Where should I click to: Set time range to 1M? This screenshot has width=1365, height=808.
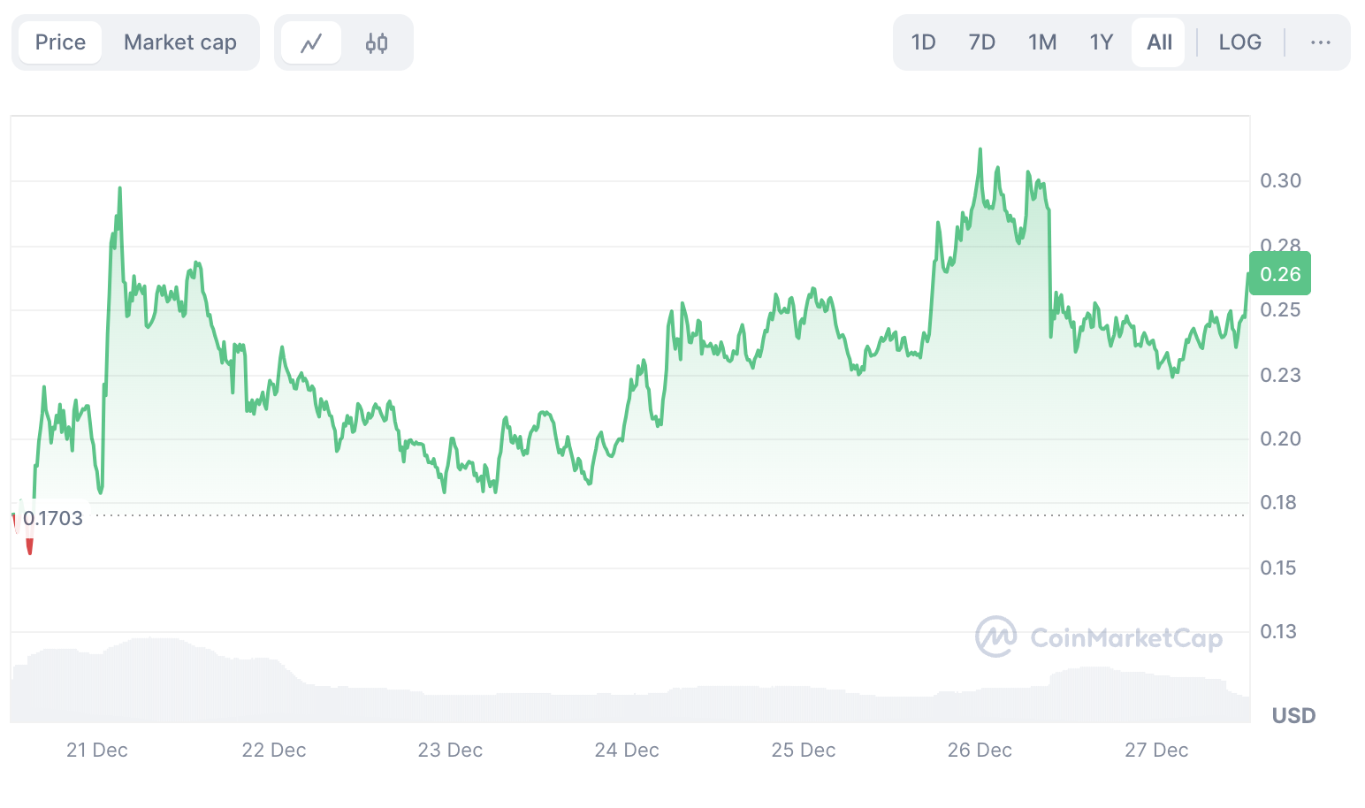click(1042, 42)
